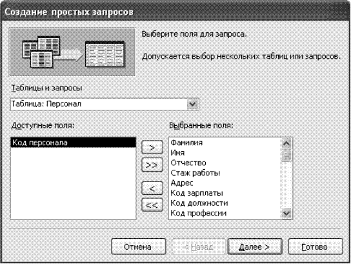Click the query wizard illustration image
Image resolution: width=351 pixels, height=264 pixels.
point(72,52)
